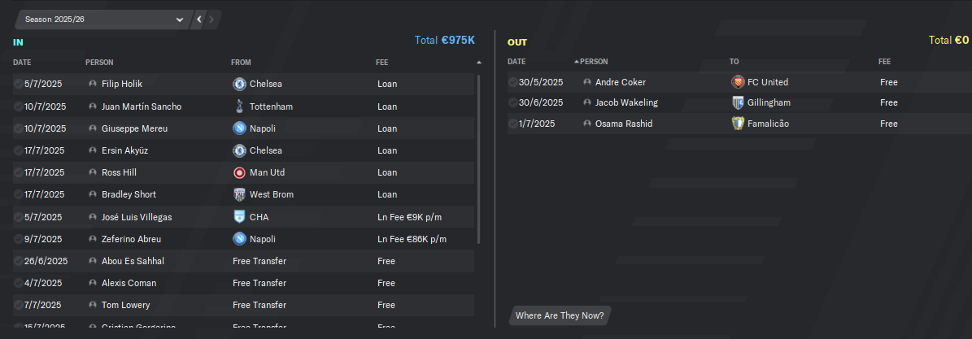The image size is (972, 339).
Task: Open the Season 2025/26 dropdown
Action: tap(103, 20)
